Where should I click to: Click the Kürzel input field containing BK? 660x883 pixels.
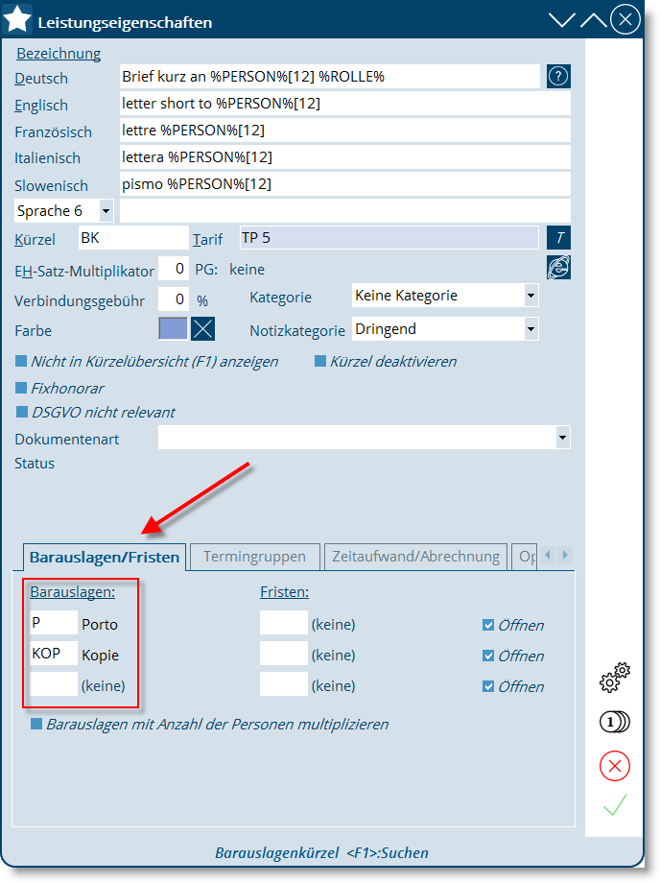click(131, 238)
